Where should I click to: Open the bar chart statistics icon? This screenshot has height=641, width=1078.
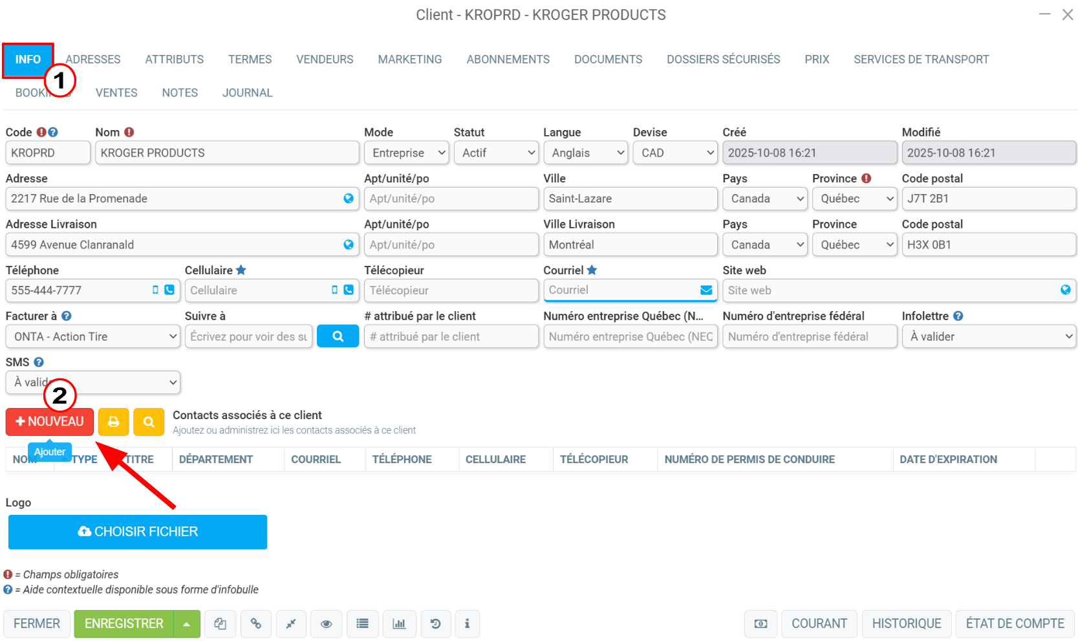tap(399, 624)
